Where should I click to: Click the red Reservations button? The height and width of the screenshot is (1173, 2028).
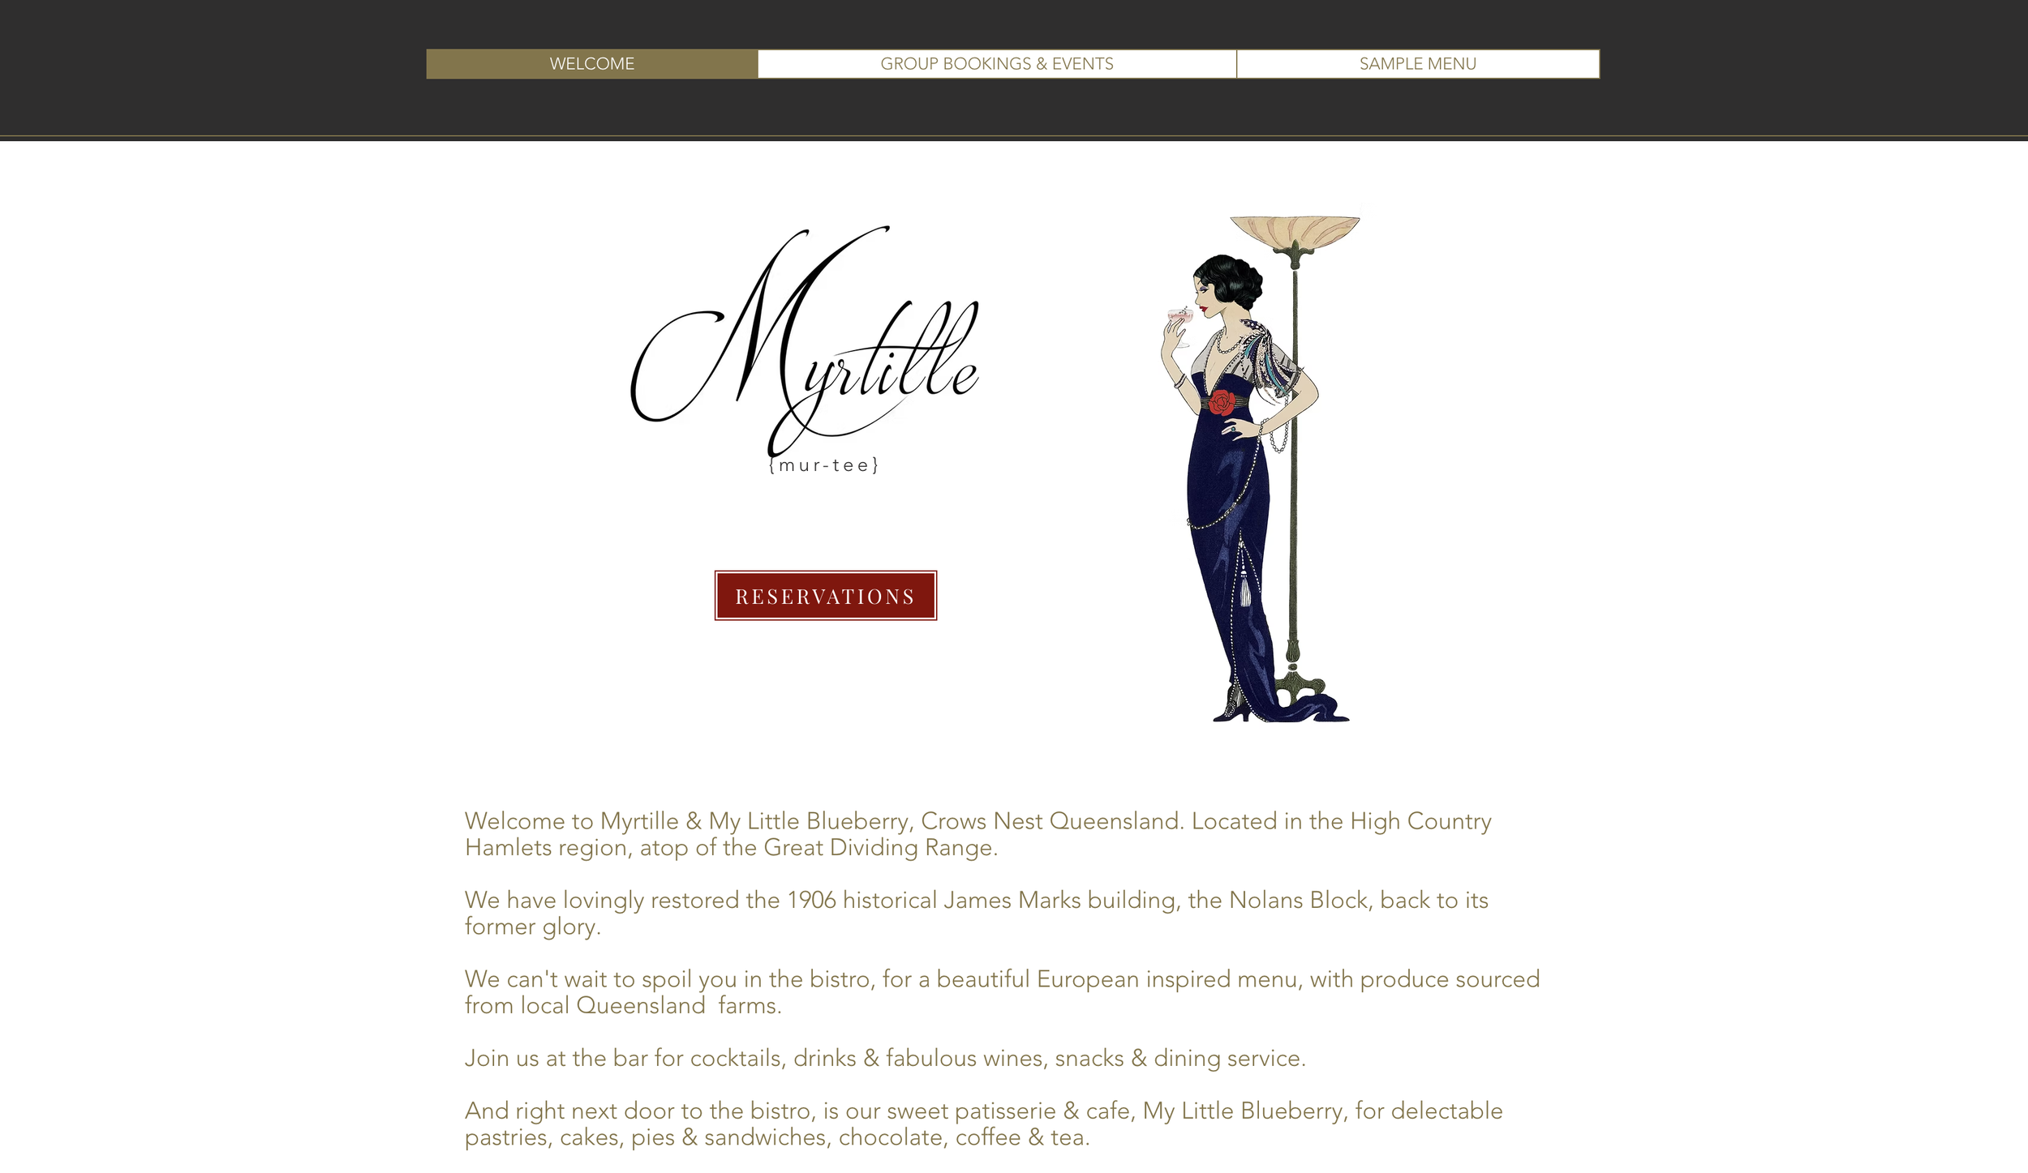coord(826,596)
